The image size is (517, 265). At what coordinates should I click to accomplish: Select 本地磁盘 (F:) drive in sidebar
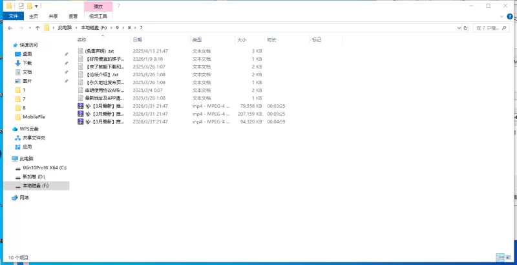point(36,185)
